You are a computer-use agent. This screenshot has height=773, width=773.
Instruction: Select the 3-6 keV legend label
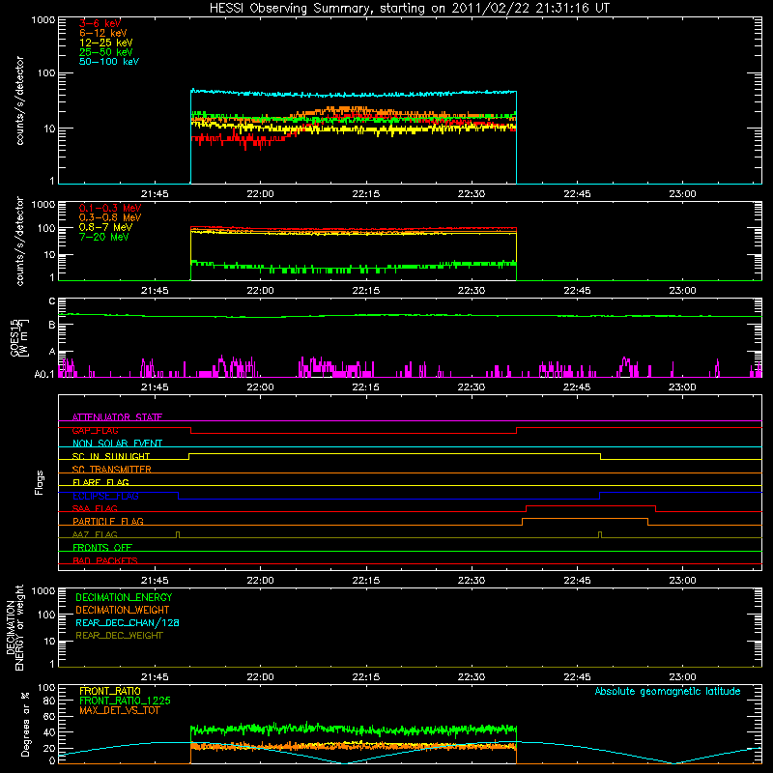point(100,23)
